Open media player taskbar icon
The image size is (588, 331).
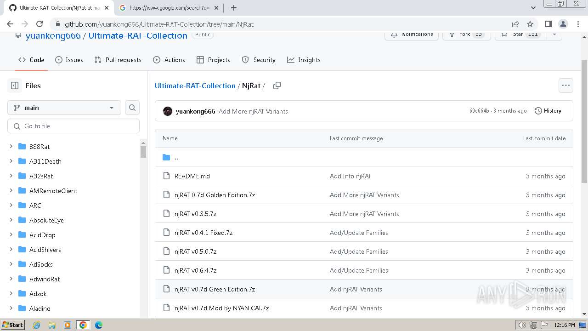(67, 325)
